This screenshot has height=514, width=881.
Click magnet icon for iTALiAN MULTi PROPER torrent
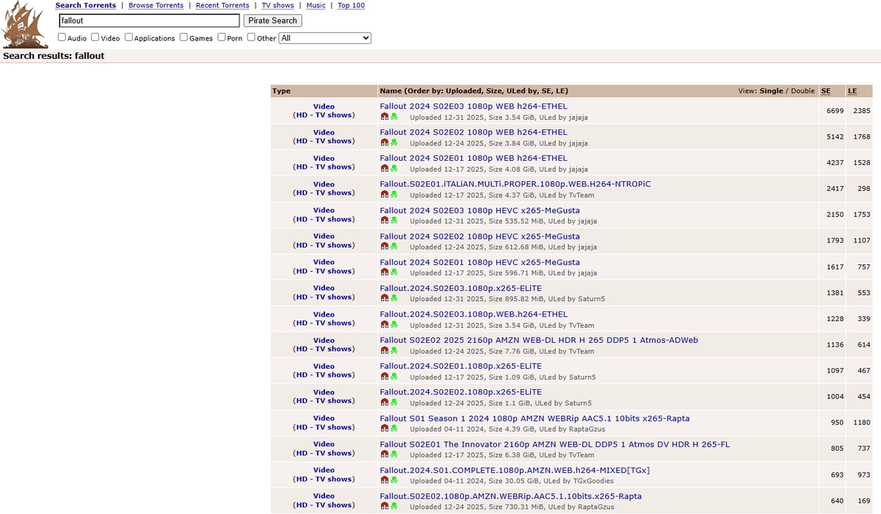(384, 195)
